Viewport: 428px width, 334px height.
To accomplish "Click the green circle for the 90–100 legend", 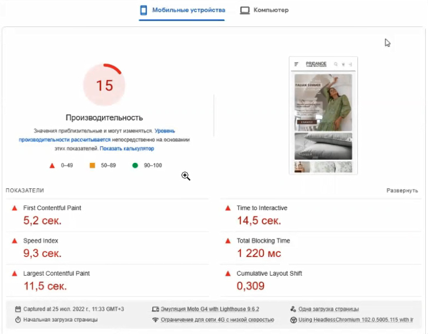I will 135,166.
